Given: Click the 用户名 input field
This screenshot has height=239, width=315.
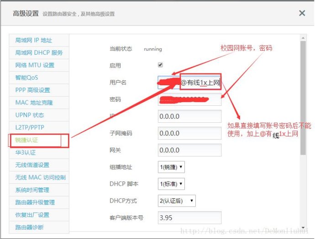Looking at the screenshot, I should pos(189,83).
